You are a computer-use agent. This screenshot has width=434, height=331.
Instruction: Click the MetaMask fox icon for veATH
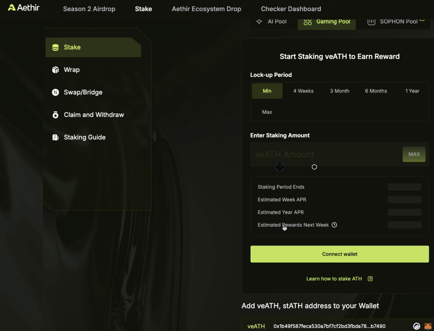[x=428, y=326]
